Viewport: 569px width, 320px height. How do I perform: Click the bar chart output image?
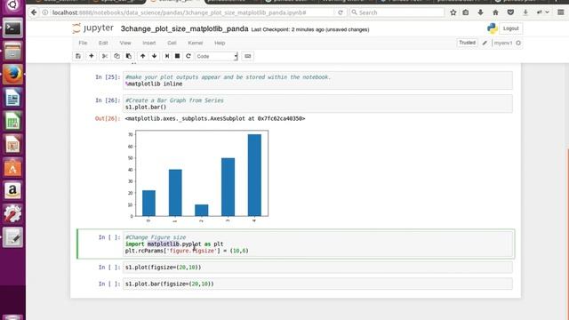coord(197,176)
